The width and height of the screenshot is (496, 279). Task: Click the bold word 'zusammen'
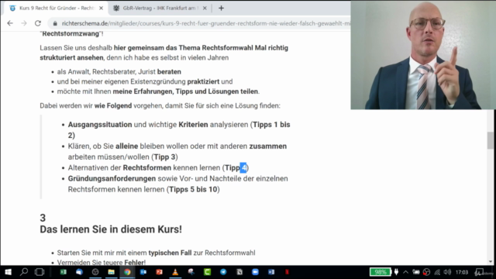tap(268, 146)
